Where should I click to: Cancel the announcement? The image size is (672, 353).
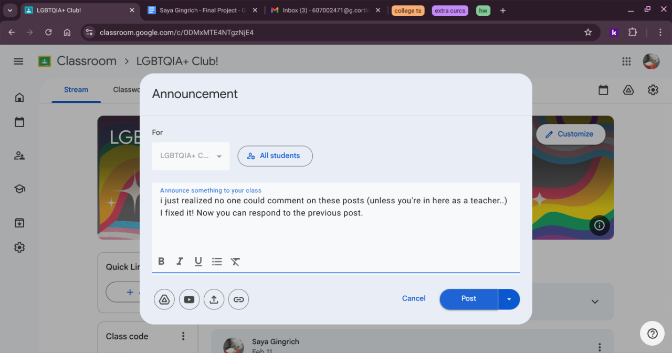(x=414, y=298)
